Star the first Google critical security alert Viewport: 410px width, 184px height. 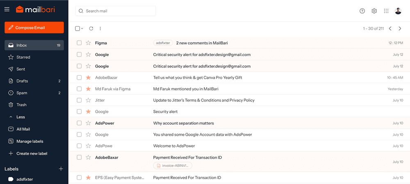click(x=89, y=55)
